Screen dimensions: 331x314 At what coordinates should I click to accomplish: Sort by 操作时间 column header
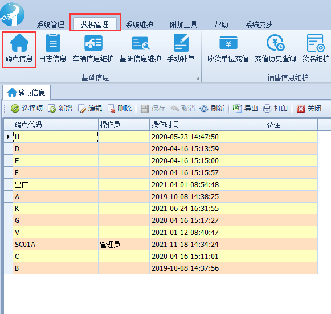pyautogui.click(x=207, y=125)
